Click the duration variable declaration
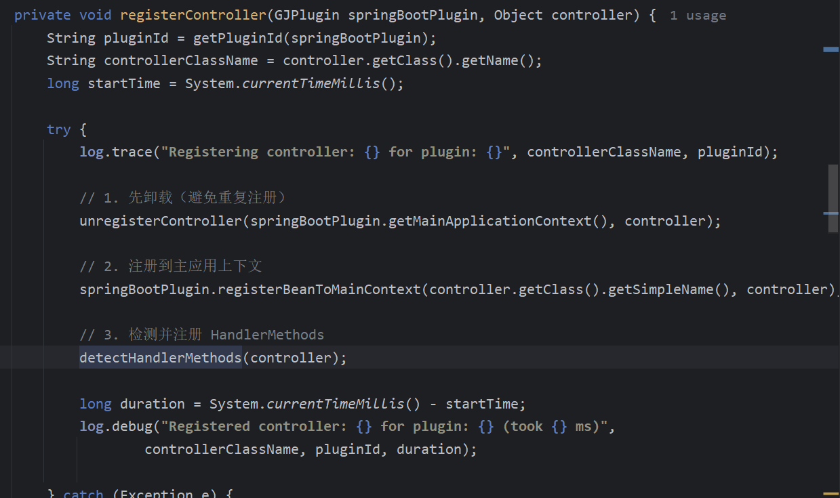 (x=153, y=404)
